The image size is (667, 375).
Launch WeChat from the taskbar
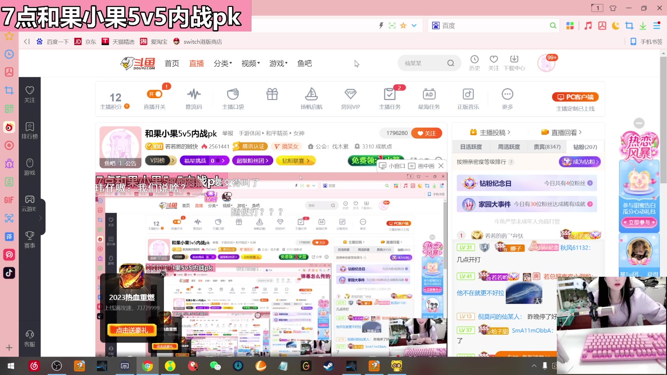tap(216, 366)
